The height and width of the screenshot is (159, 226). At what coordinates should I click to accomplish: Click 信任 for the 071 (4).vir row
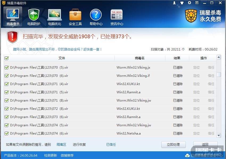[211, 84]
